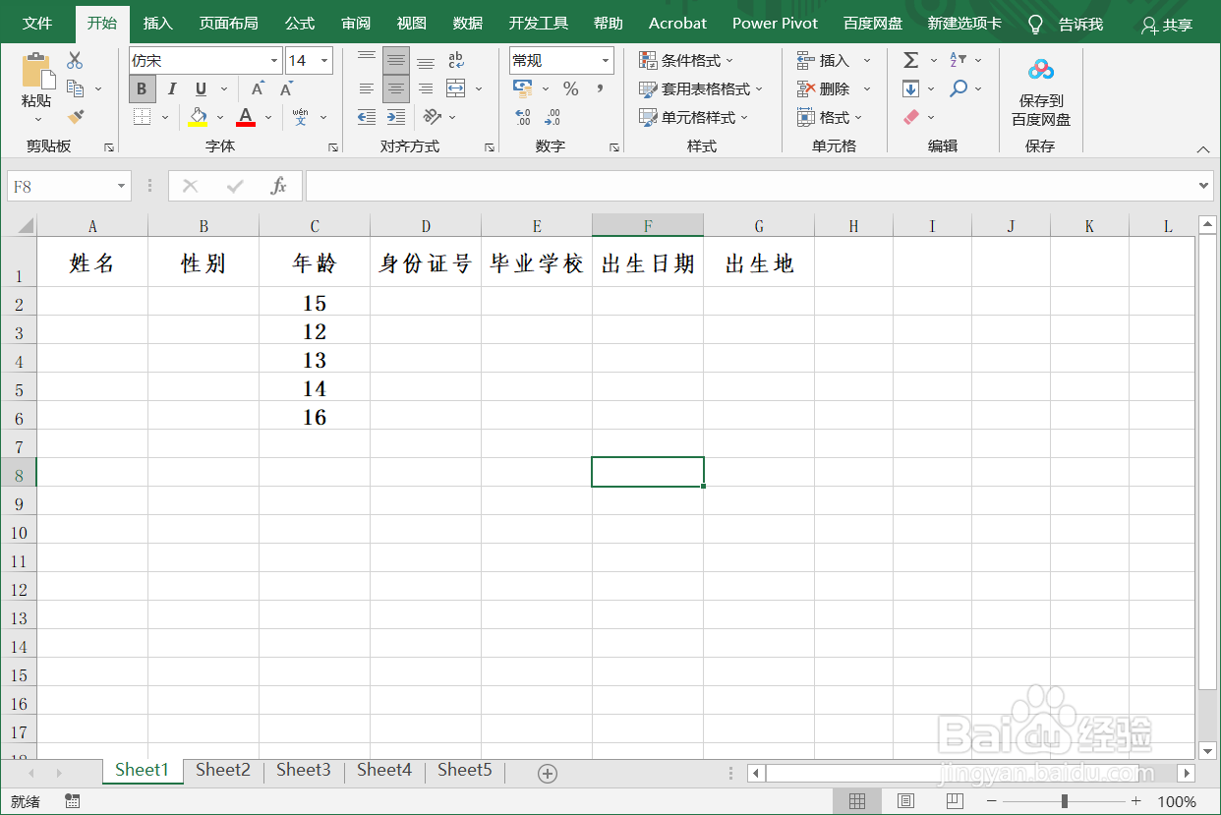Viewport: 1221px width, 815px height.
Task: Open the 套用表格格式 table format dropdown
Action: 701,88
